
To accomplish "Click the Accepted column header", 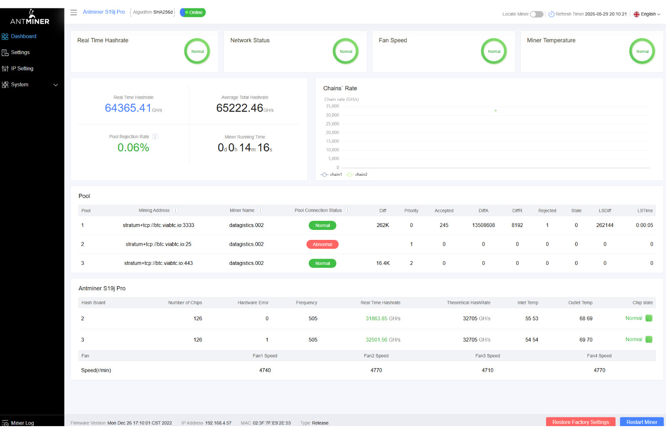I will tap(444, 211).
